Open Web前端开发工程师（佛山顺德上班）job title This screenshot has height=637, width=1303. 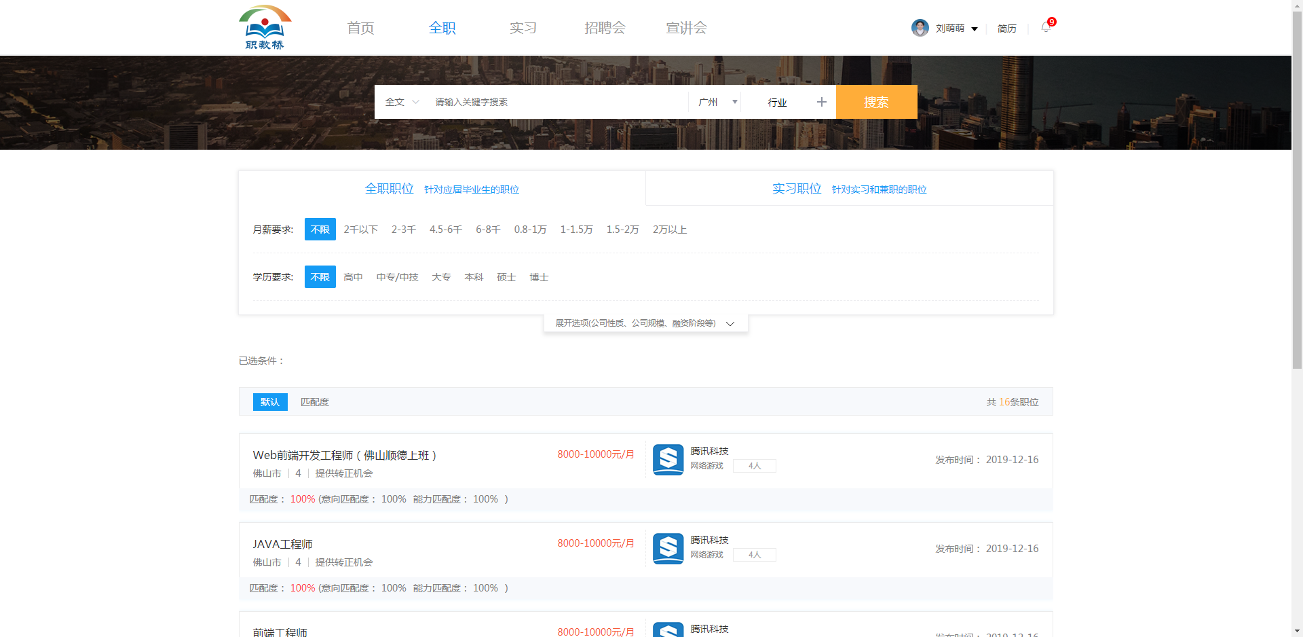345,455
